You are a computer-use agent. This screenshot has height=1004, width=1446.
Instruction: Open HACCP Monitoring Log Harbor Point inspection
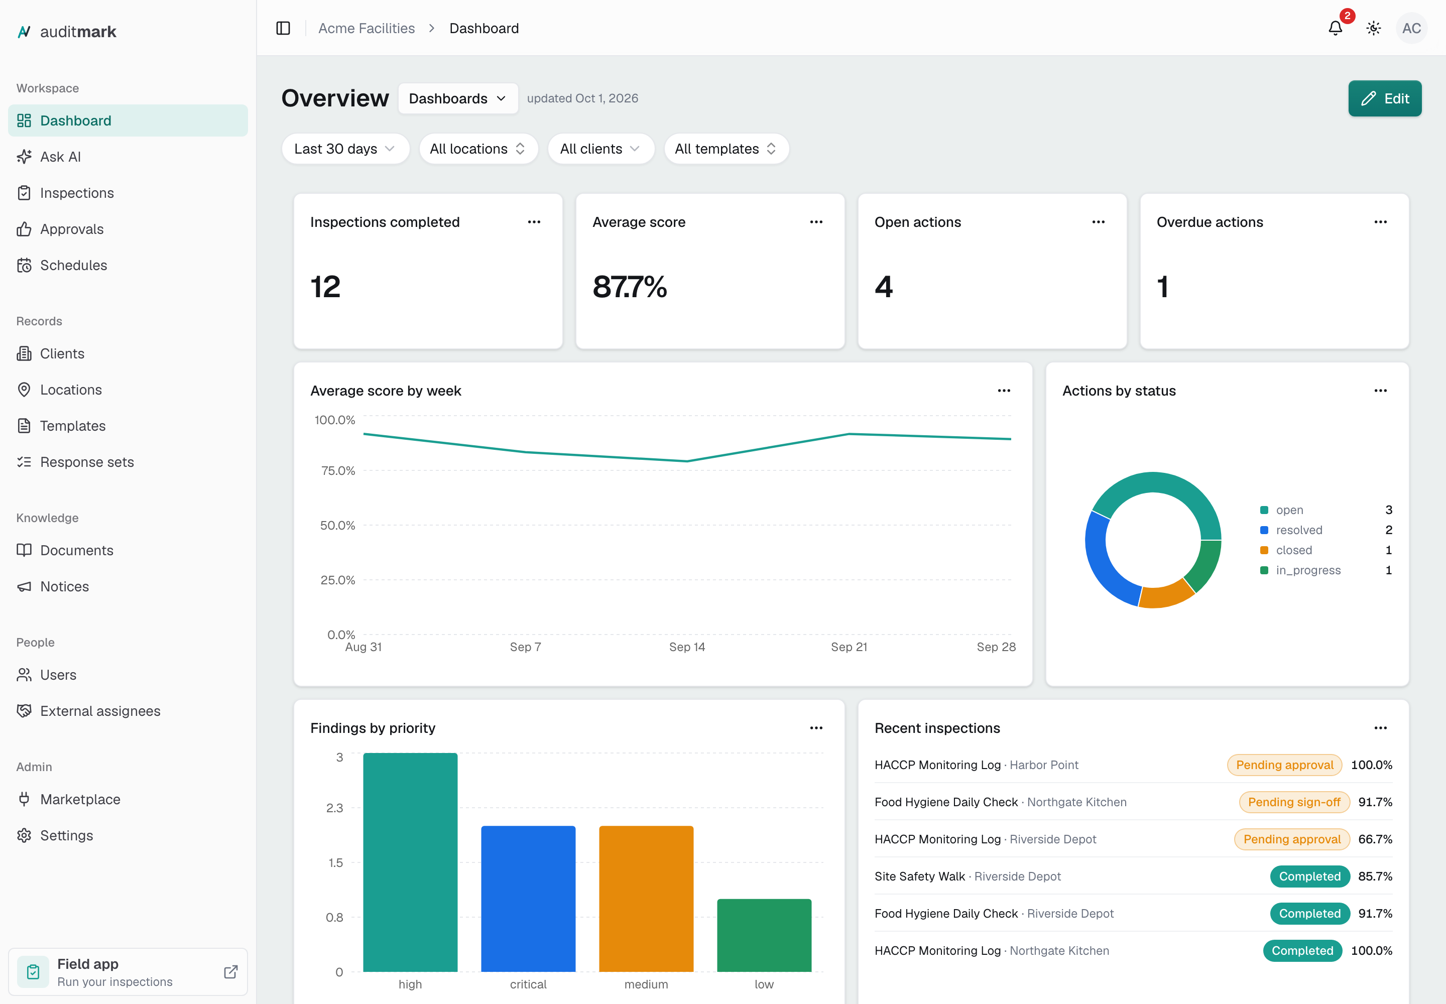tap(1133, 765)
